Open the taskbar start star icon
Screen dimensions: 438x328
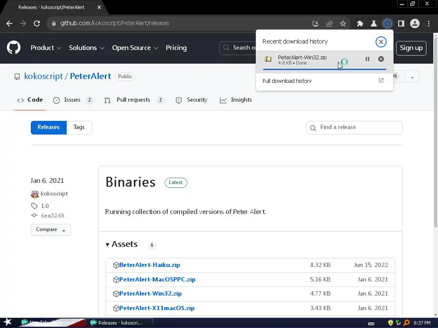click(7, 322)
